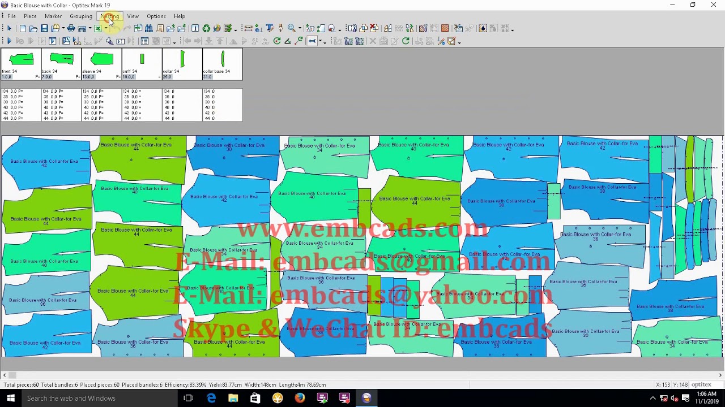Click the horizontal scrollbar left arrow
Image resolution: width=725 pixels, height=407 pixels.
click(x=5, y=375)
